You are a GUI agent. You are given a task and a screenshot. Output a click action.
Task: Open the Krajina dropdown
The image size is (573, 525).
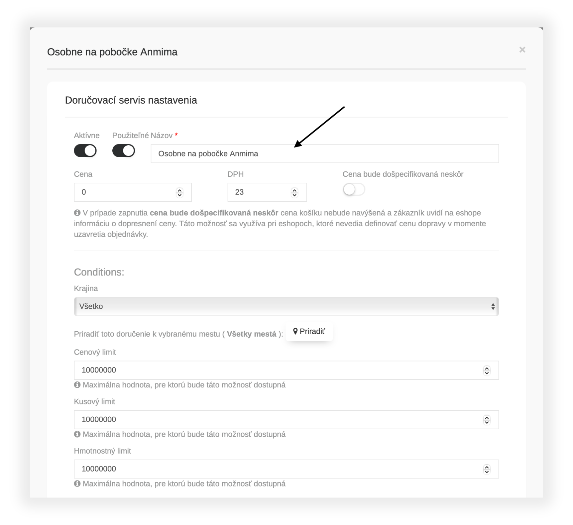coord(286,306)
